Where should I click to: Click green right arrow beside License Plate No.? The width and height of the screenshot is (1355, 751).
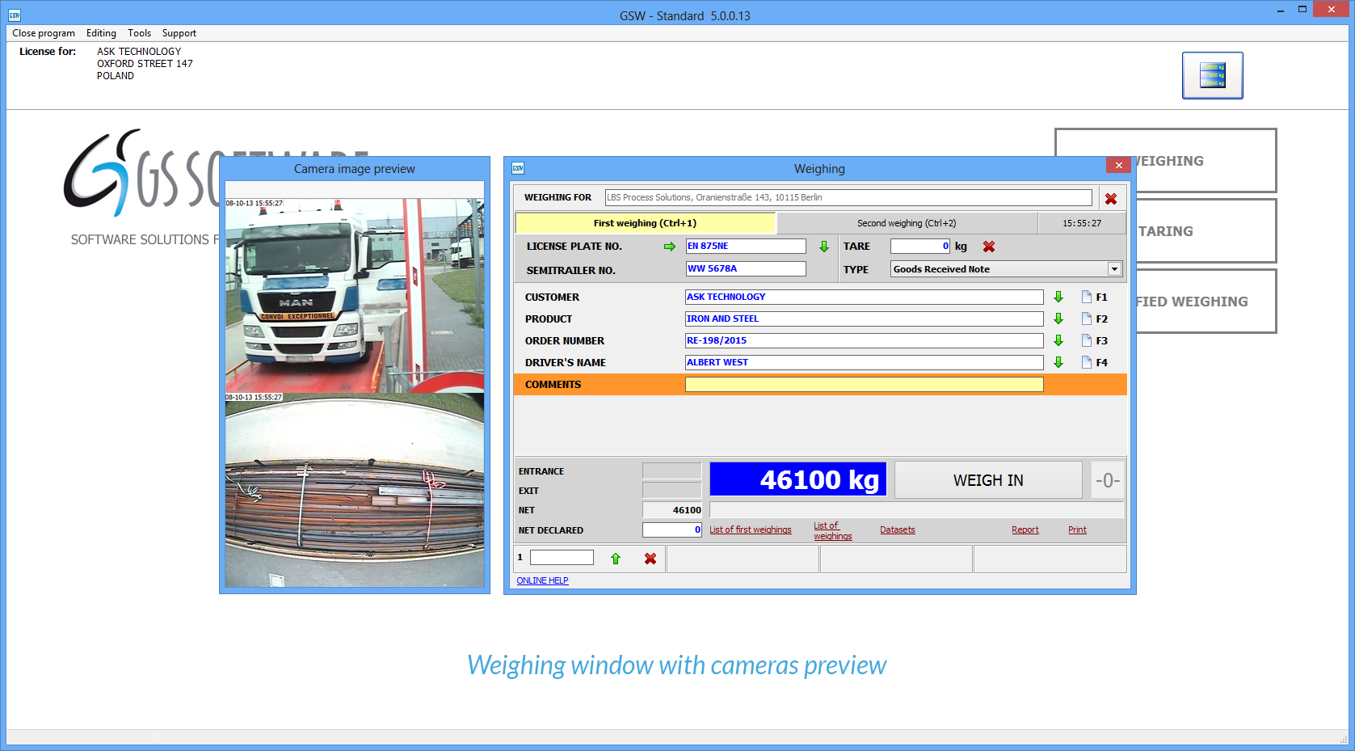tap(669, 247)
